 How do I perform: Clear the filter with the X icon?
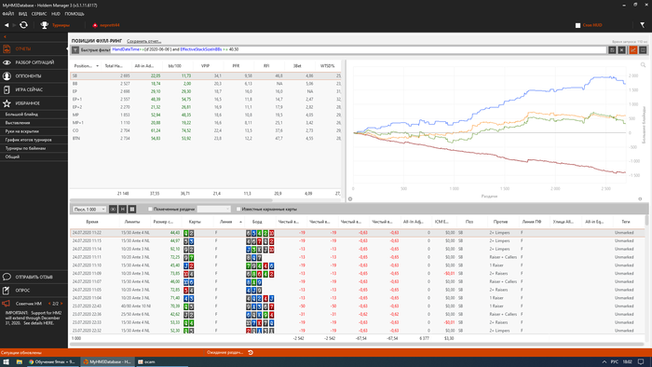tap(621, 50)
